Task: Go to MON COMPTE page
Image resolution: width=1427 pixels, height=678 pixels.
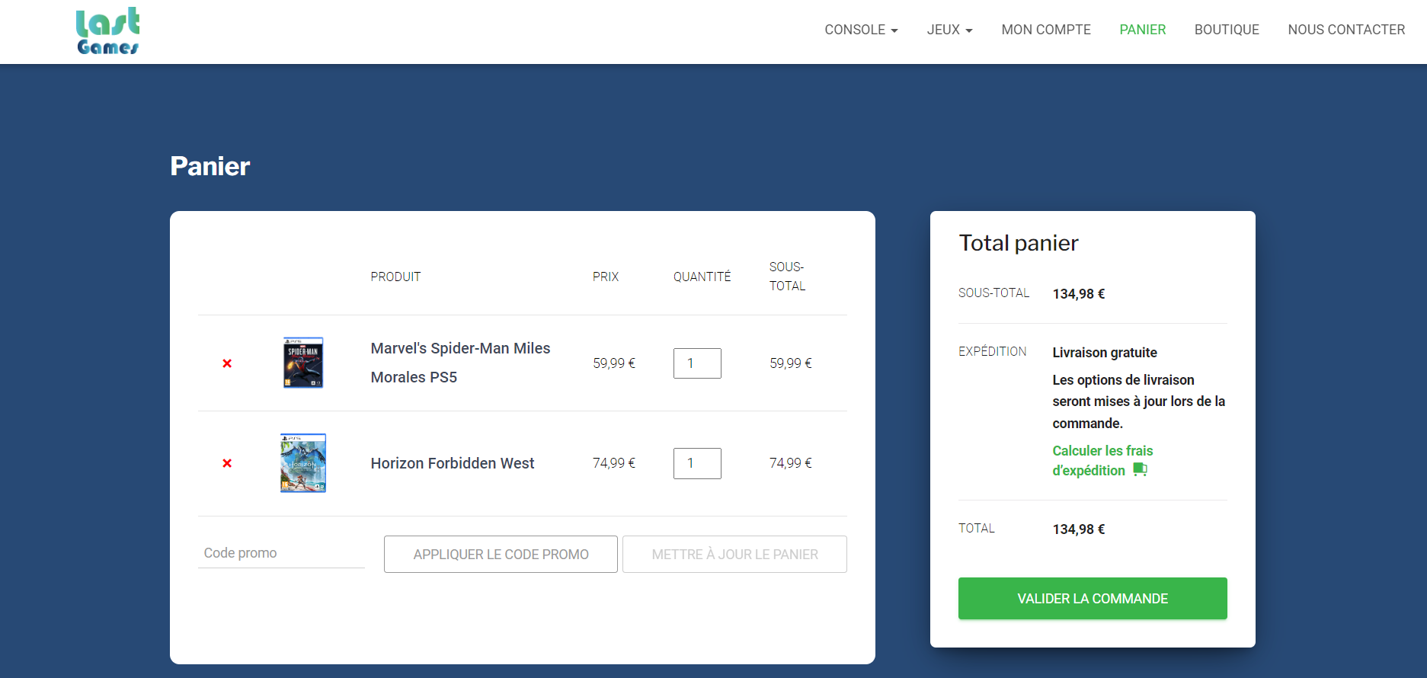Action: pos(1046,30)
